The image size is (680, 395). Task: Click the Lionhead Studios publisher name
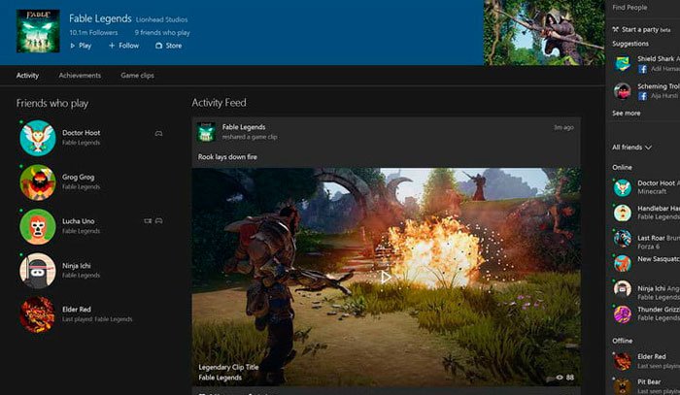[x=162, y=19]
